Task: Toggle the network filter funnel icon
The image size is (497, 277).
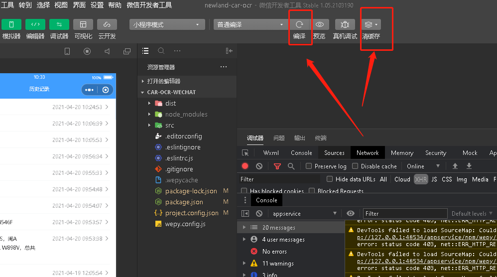Action: pos(277,166)
